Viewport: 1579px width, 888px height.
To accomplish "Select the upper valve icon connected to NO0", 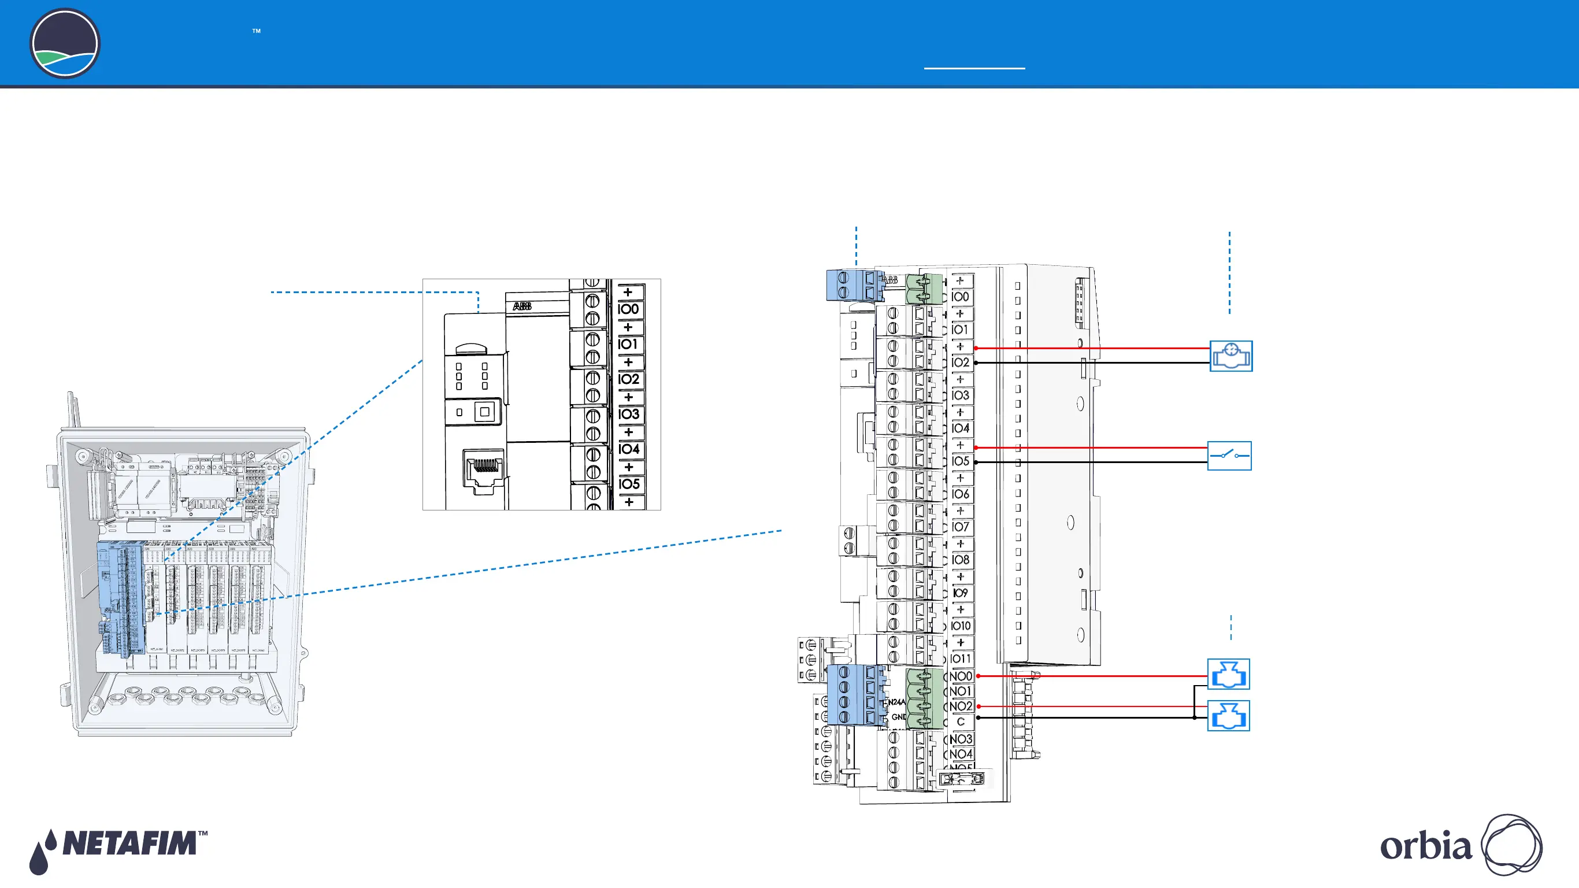I will (1228, 674).
